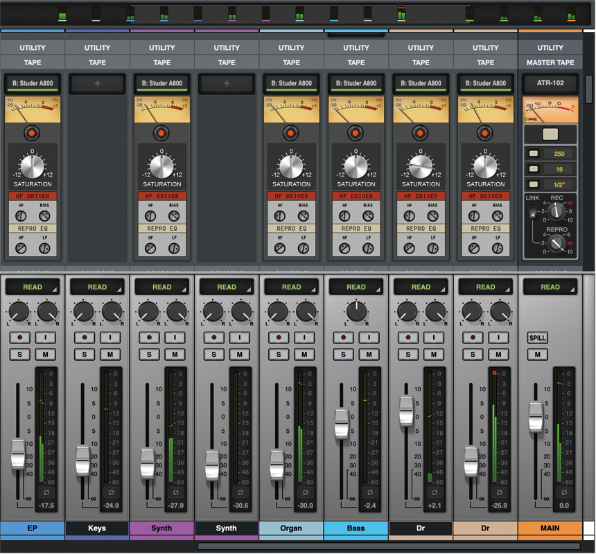Click the phase invert icon under MAIN meter
This screenshot has width=596, height=554.
(564, 492)
